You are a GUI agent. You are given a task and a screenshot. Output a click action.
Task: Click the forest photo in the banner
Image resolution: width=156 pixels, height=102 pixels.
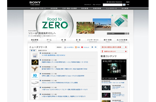click(85, 28)
